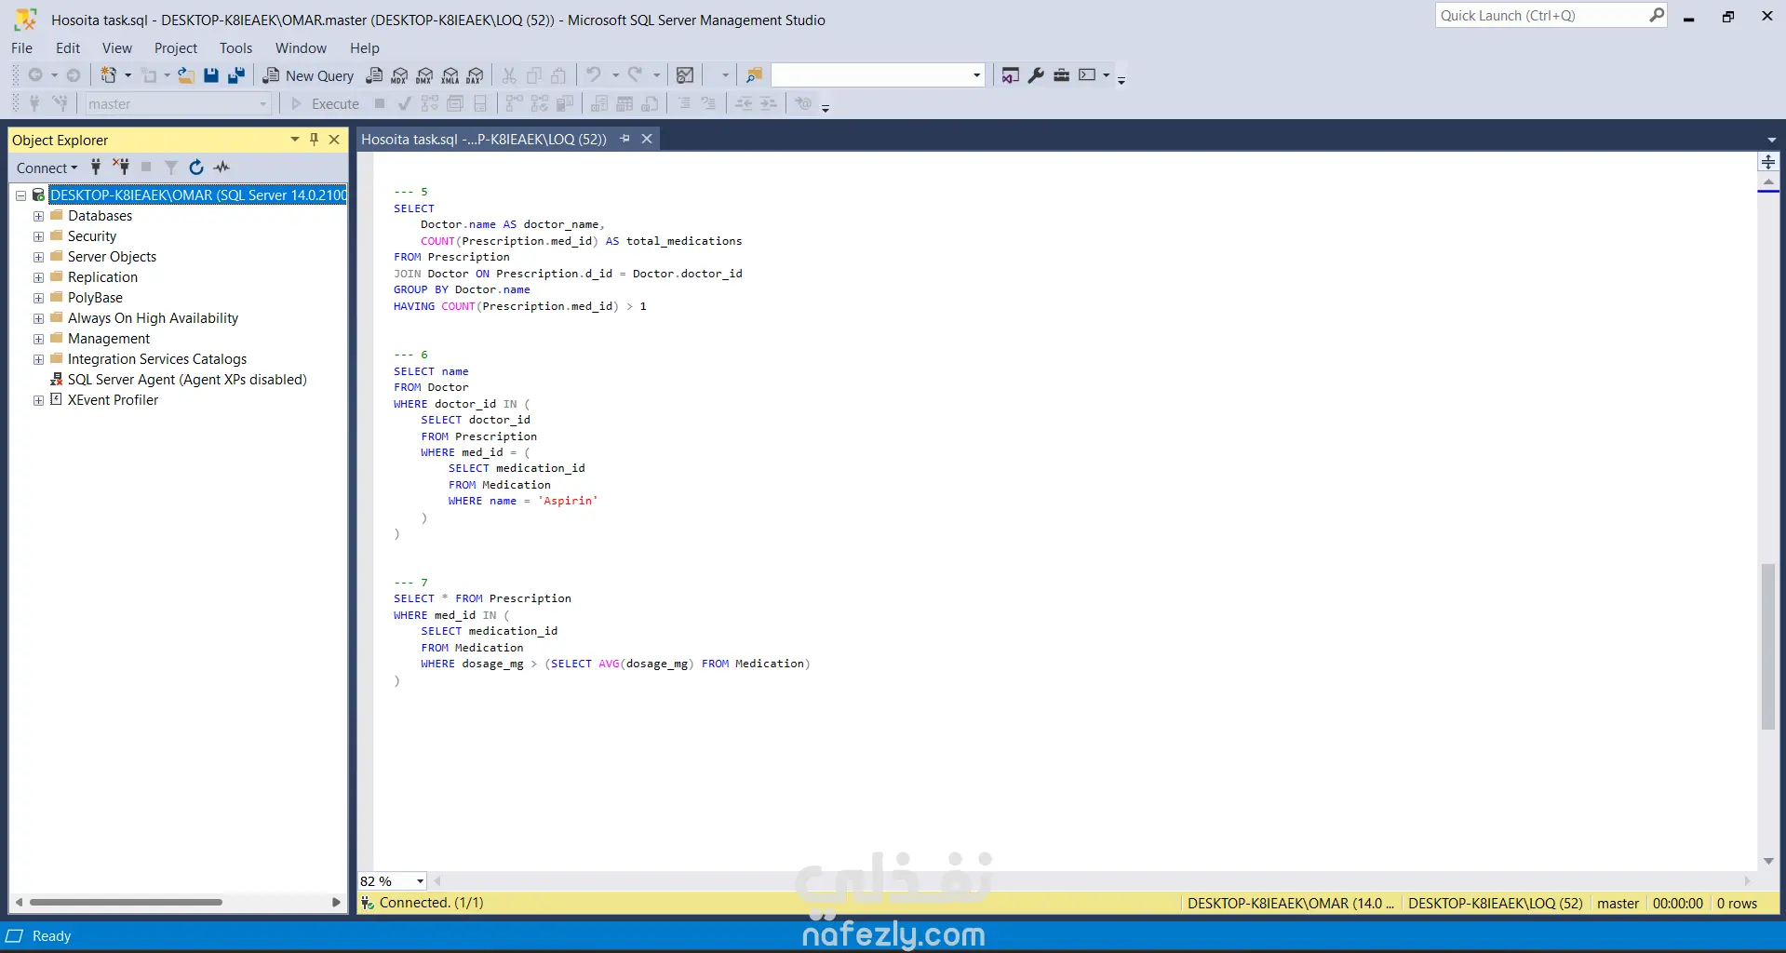Toggle auto-hide pin on Object Explorer
Image resolution: width=1786 pixels, height=953 pixels.
(315, 140)
